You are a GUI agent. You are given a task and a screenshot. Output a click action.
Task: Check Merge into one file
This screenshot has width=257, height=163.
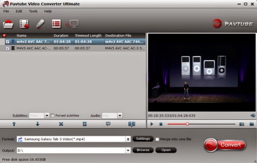pos(157,139)
